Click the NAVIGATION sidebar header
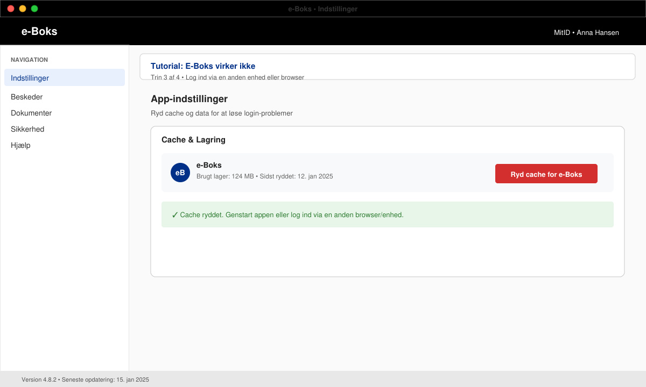 click(29, 60)
